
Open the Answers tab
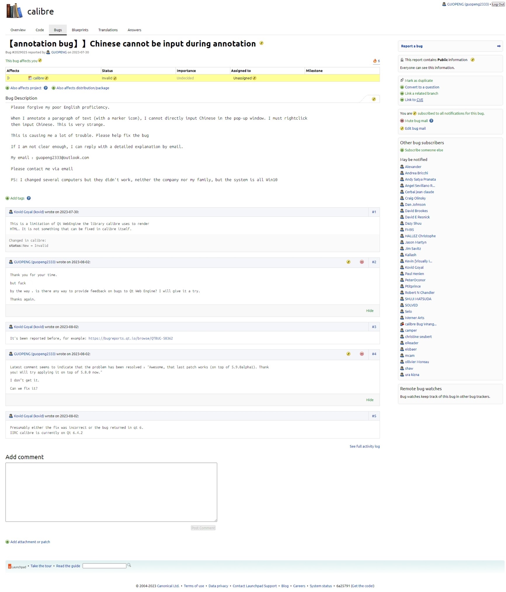134,30
